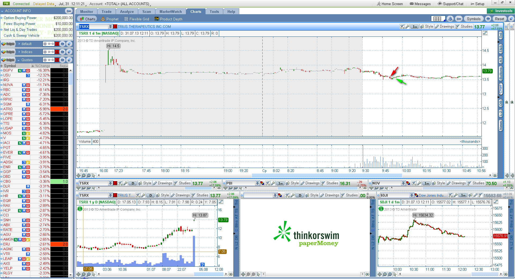515x279 pixels.
Task: Click red symbol link on main TSRX chart
Action: coord(115,27)
